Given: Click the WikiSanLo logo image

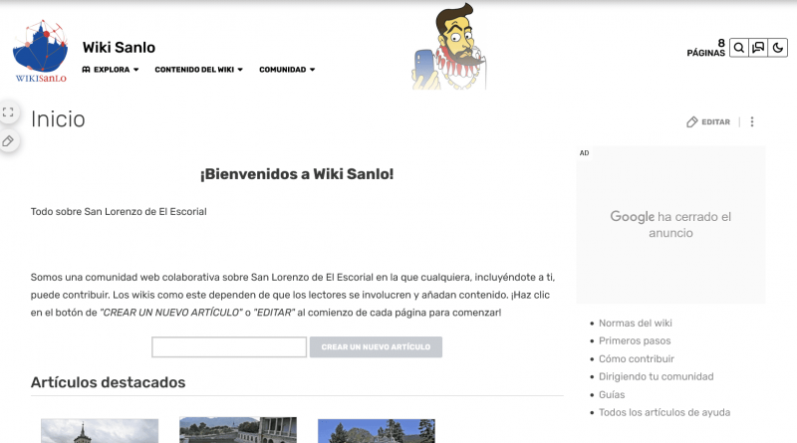Looking at the screenshot, I should [x=41, y=52].
